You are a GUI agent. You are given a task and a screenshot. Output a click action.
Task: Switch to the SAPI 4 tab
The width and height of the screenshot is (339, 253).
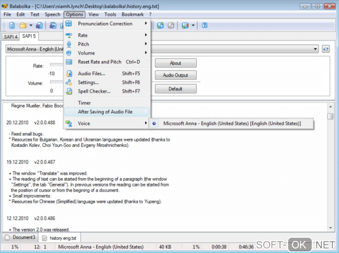coord(10,37)
